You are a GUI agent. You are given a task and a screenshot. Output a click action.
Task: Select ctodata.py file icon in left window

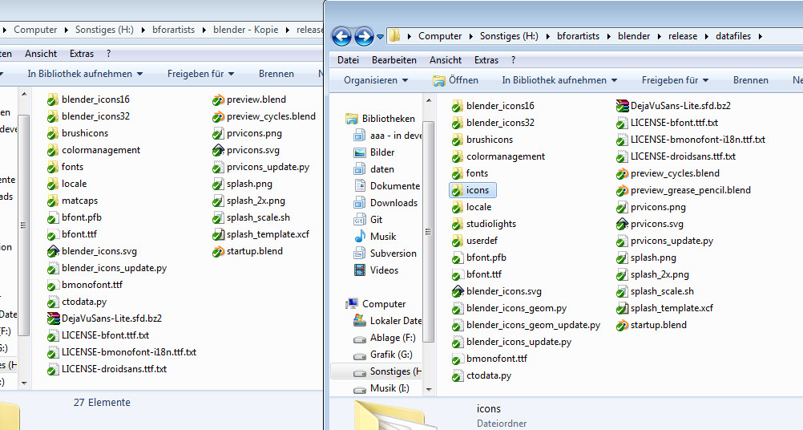[x=53, y=302]
